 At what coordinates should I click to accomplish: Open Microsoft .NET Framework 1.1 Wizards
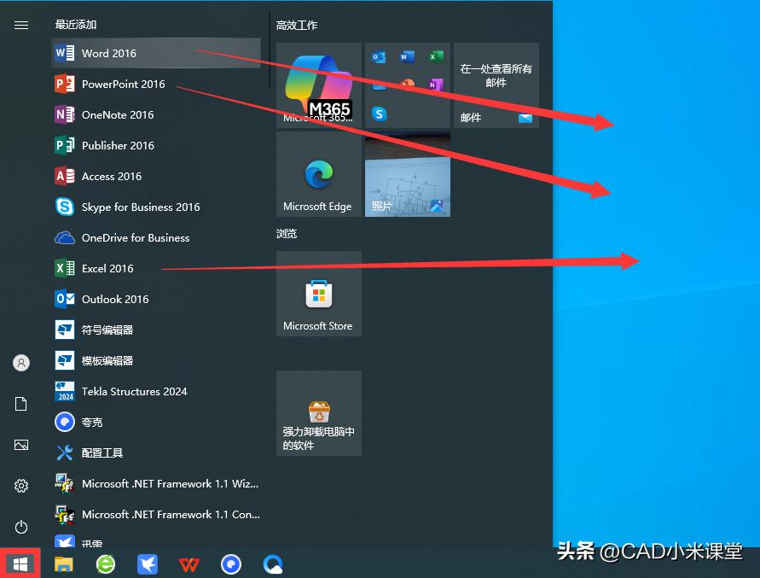click(156, 483)
